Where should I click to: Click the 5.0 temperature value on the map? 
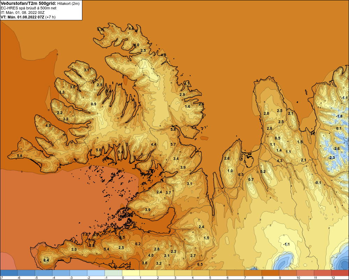point(98,150)
